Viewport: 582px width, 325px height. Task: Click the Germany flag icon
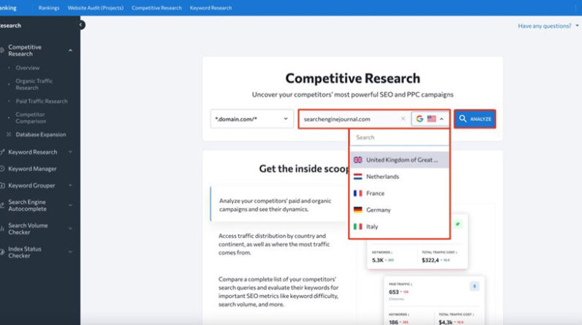pyautogui.click(x=358, y=210)
